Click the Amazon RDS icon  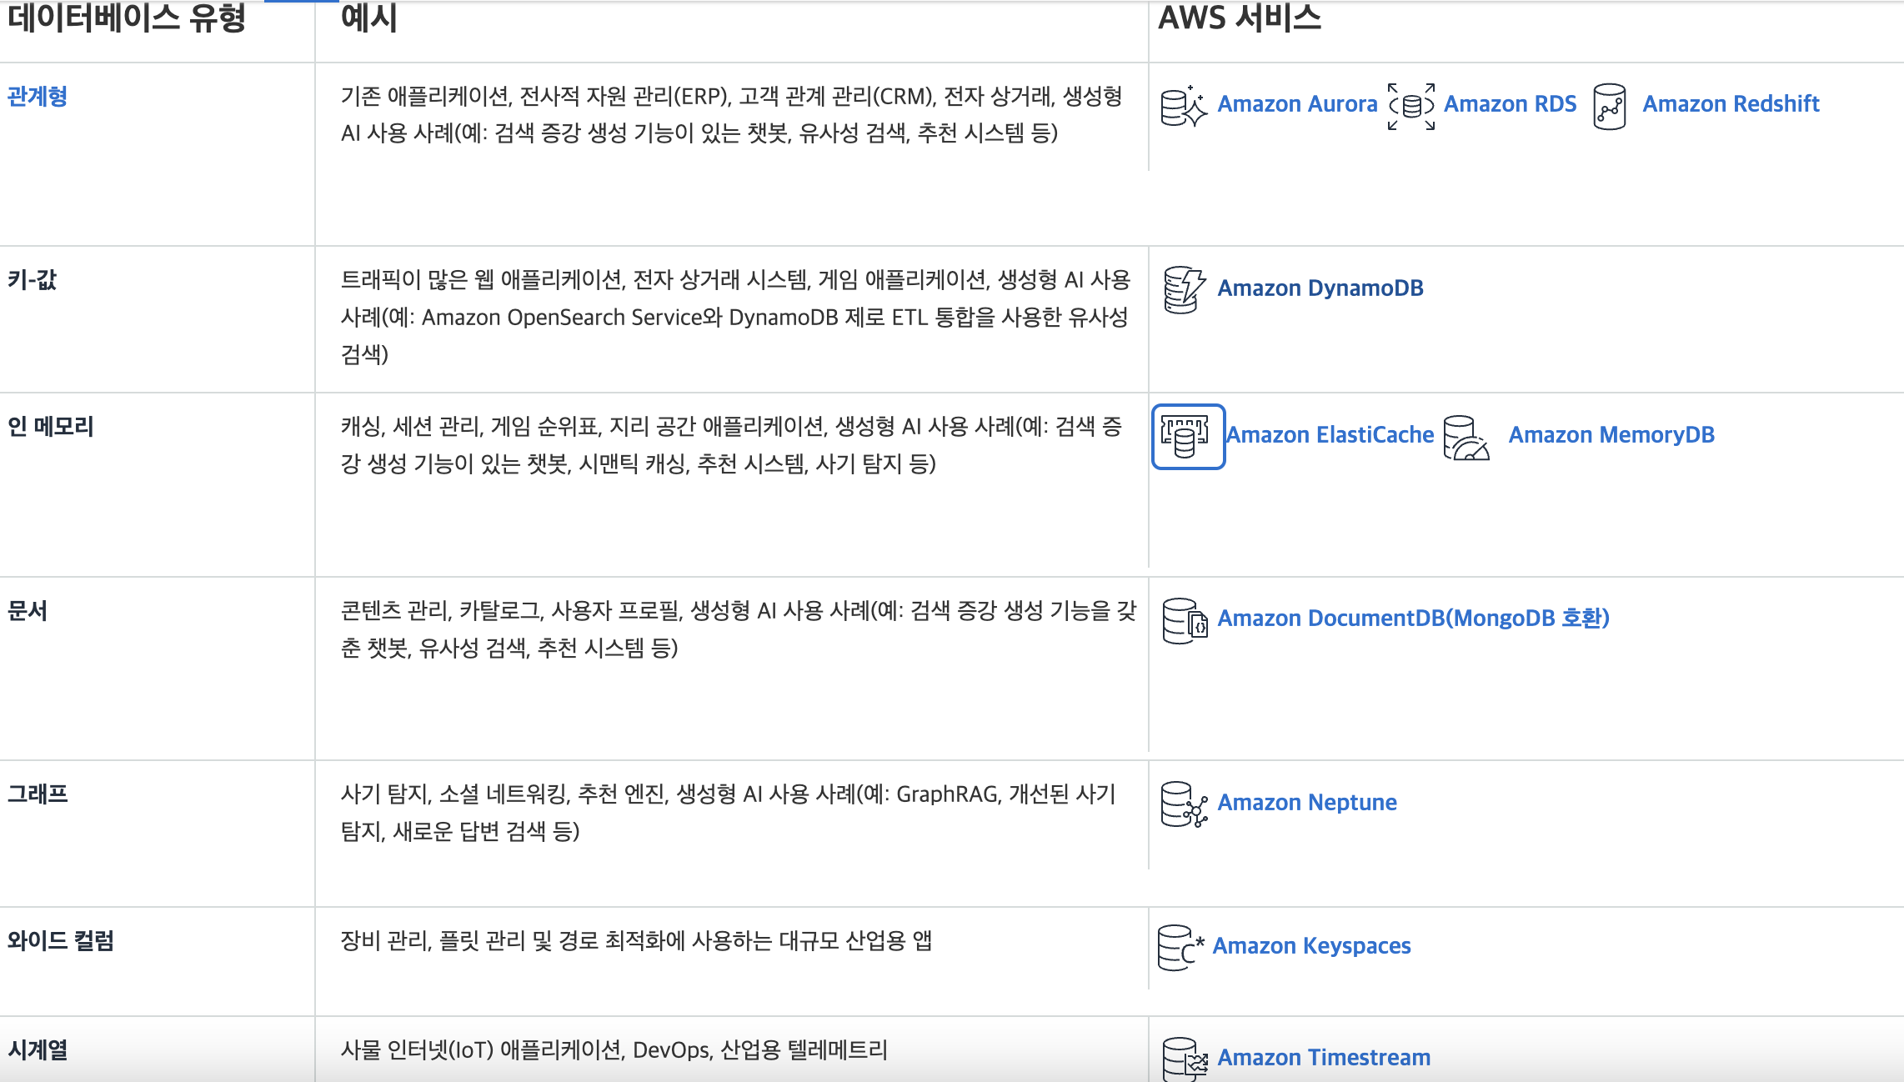coord(1411,106)
